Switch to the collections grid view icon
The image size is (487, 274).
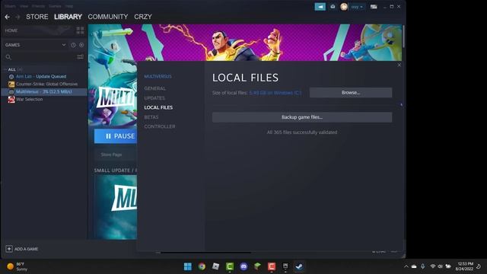(x=80, y=30)
